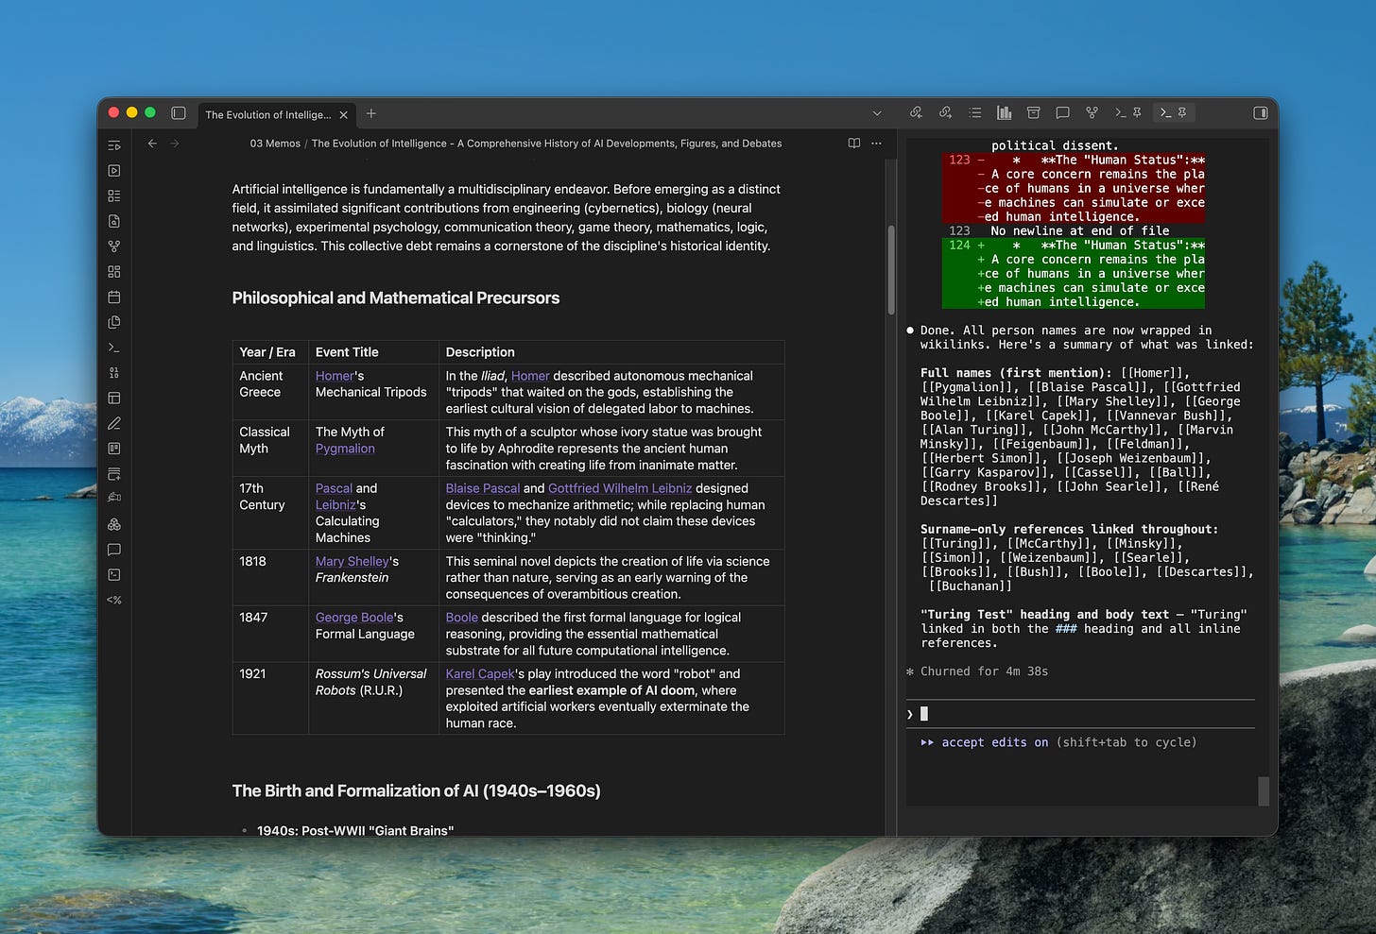
Task: Switch to the first pinned terminal tab
Action: tap(1127, 112)
